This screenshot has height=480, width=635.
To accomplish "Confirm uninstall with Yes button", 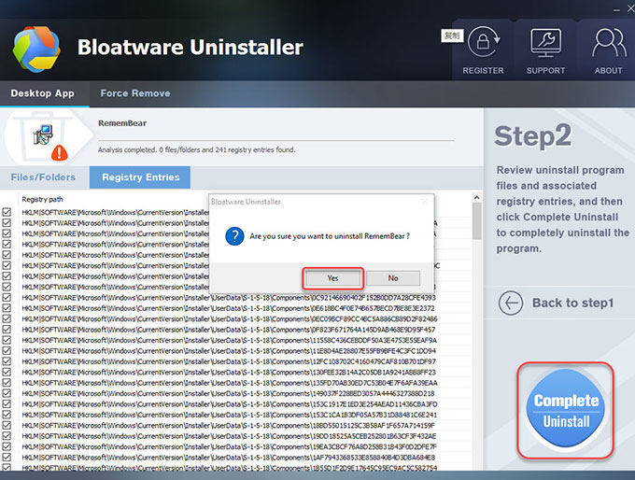I will (332, 278).
